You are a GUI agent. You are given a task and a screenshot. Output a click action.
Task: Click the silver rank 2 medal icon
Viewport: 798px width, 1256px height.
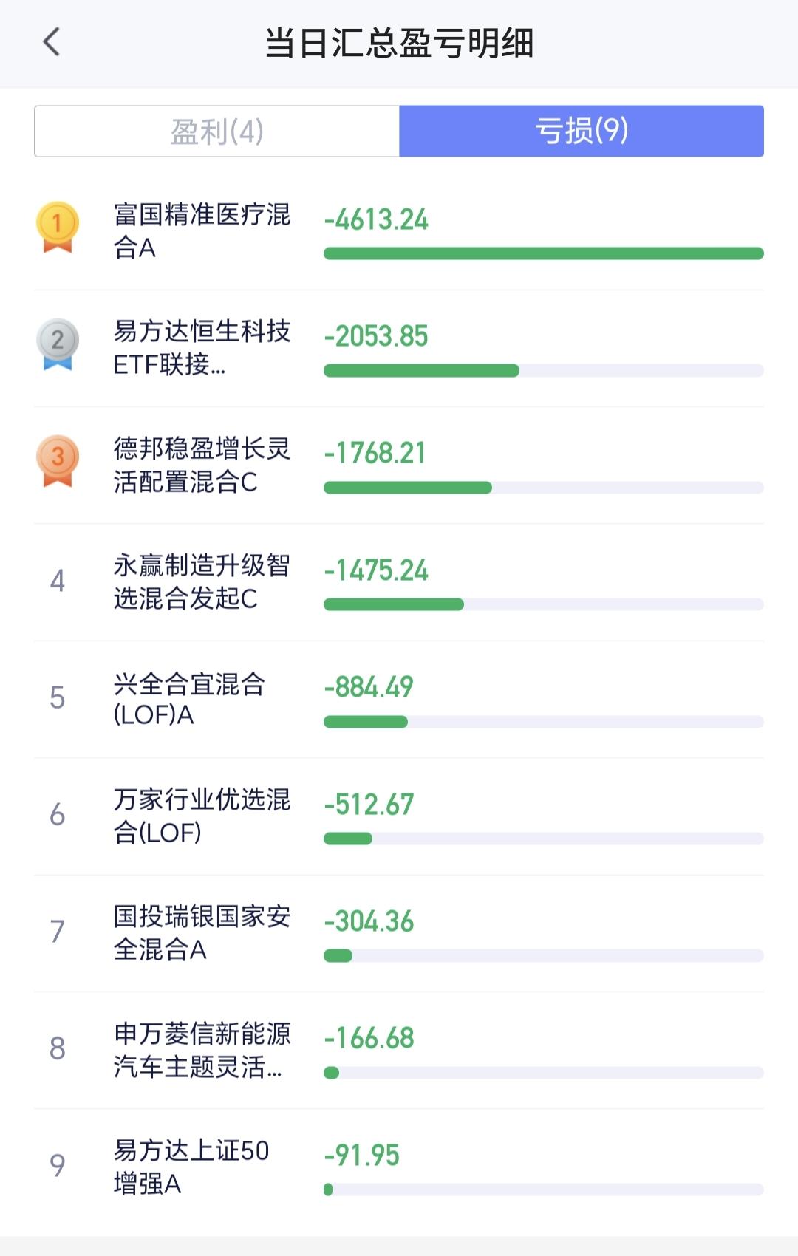[58, 344]
